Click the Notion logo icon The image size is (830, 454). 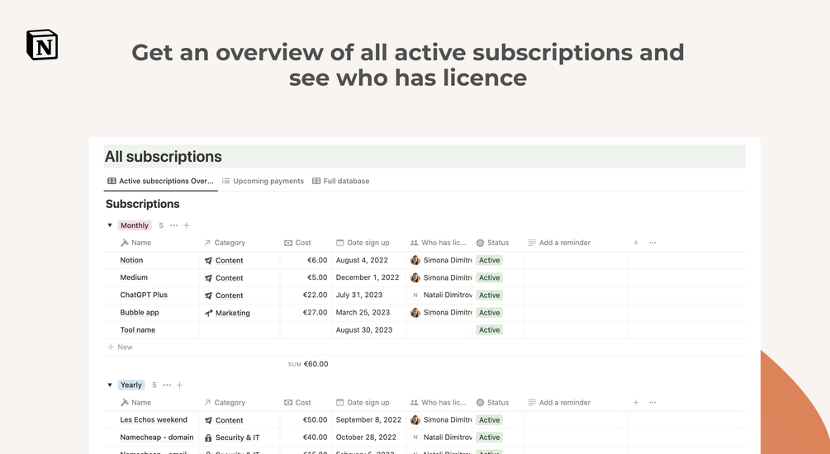tap(42, 45)
